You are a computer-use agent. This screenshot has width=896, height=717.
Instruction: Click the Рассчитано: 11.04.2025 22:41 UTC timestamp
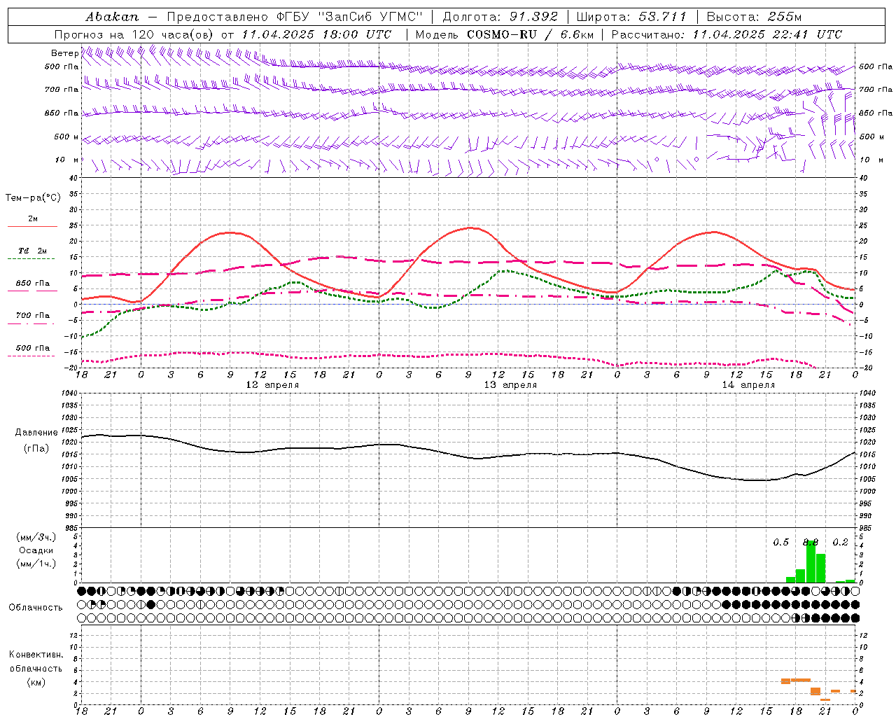[727, 34]
